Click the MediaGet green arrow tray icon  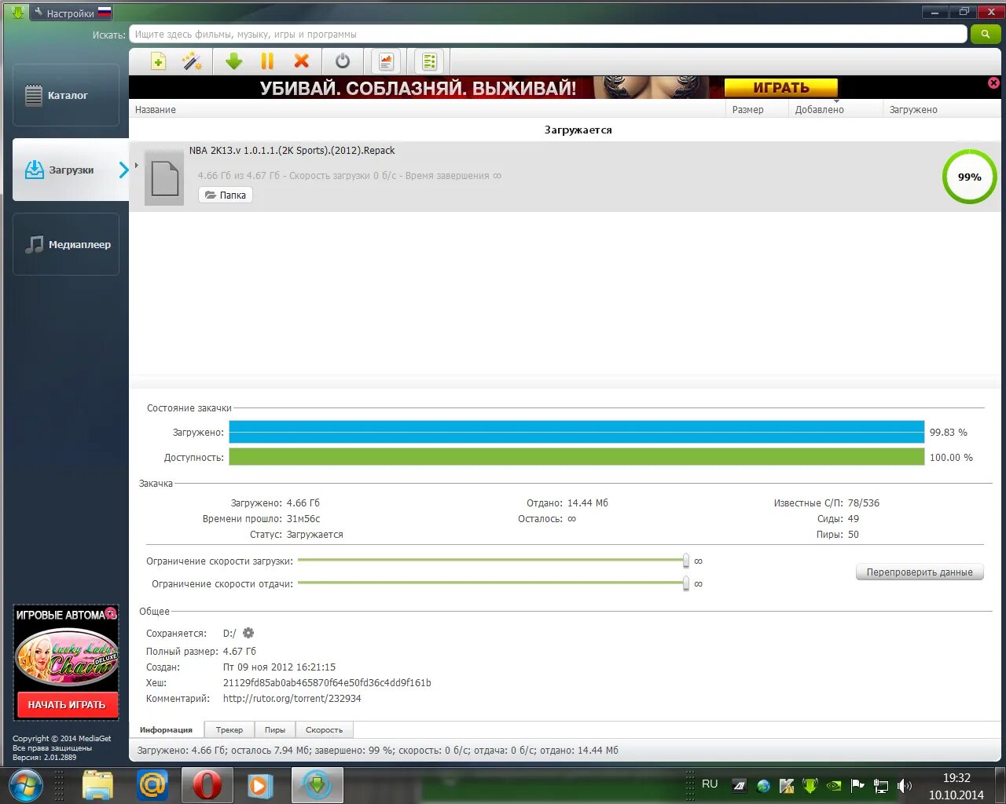[x=810, y=785]
